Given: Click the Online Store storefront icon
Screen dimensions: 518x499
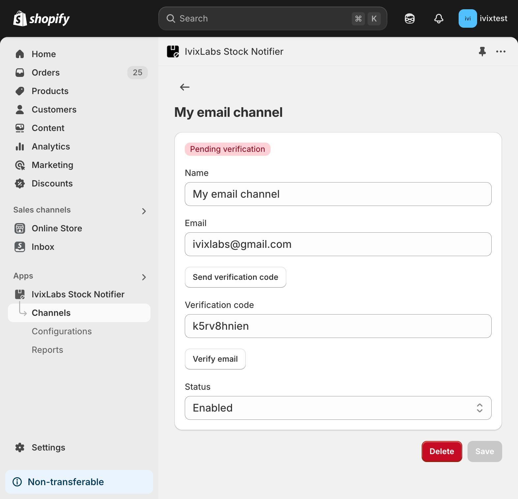Looking at the screenshot, I should pyautogui.click(x=20, y=228).
